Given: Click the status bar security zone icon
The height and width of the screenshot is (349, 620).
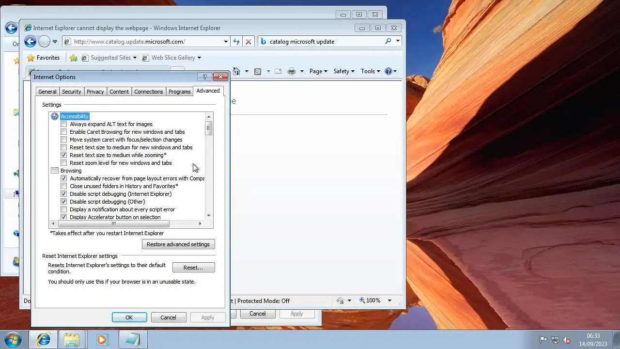Looking at the screenshot, I should point(340,301).
